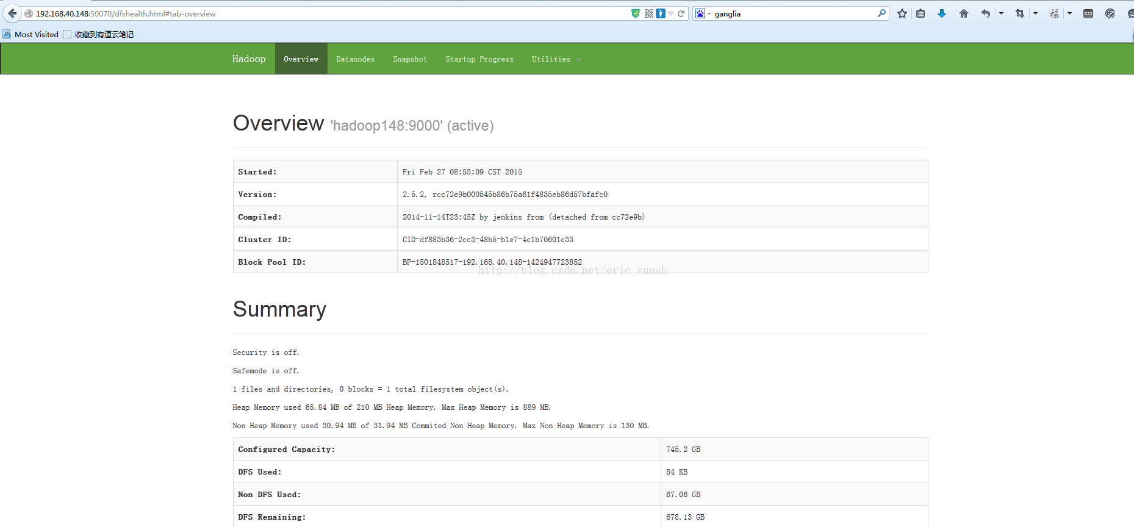Image resolution: width=1134 pixels, height=527 pixels.
Task: Click the search magnifier icon
Action: click(881, 13)
